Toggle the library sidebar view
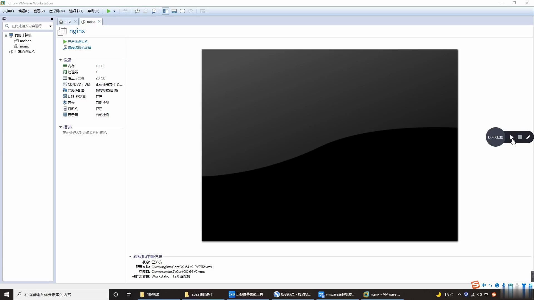Image resolution: width=534 pixels, height=300 pixels. [x=166, y=11]
